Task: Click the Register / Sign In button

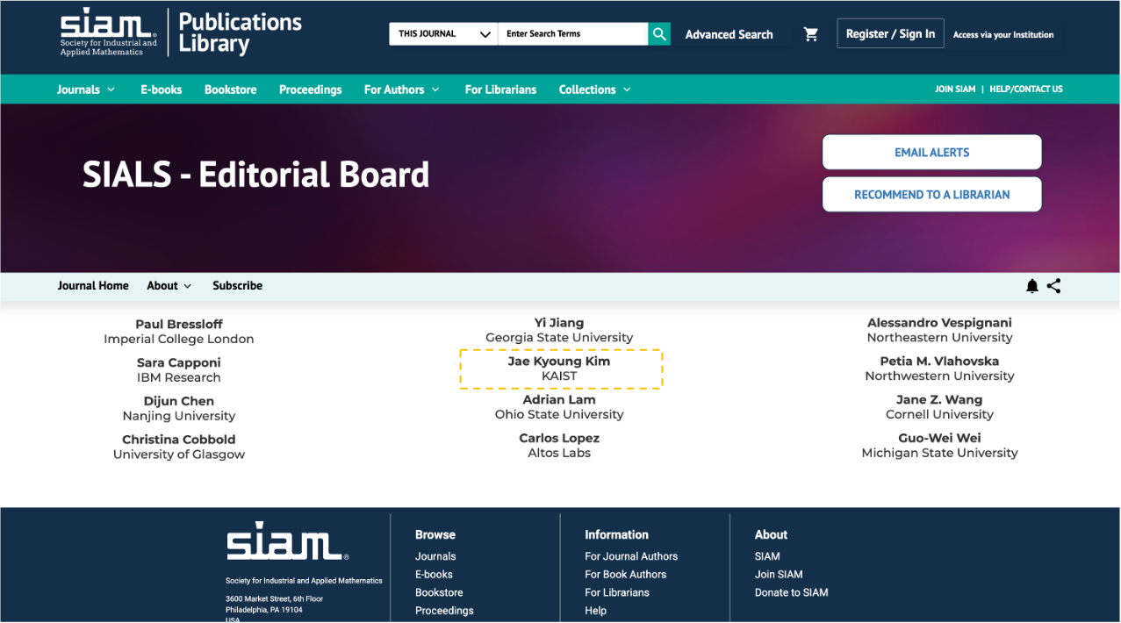Action: tap(890, 33)
